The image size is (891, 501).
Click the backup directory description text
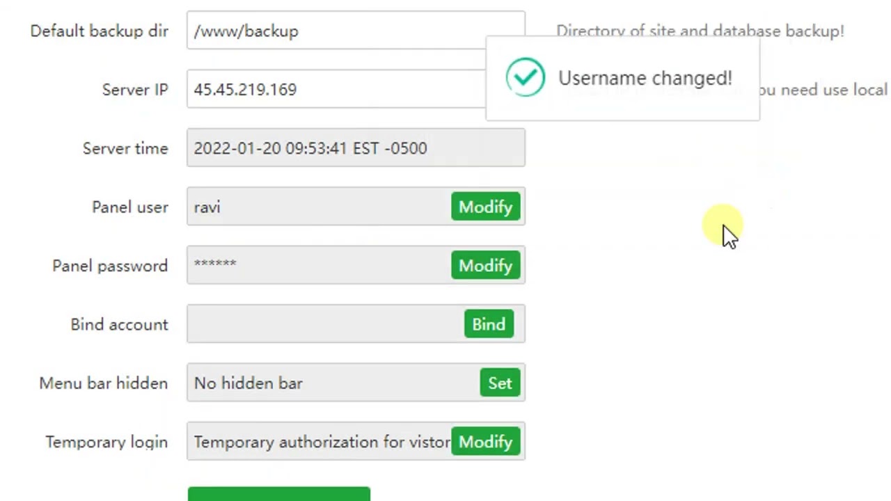click(x=700, y=31)
